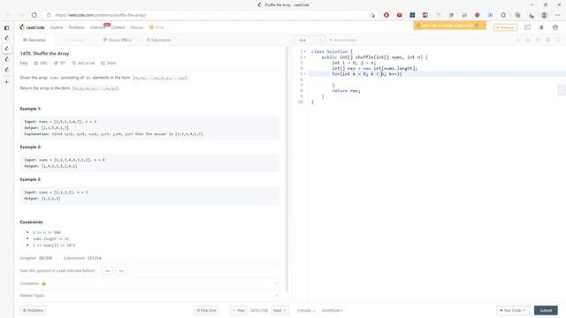Open the playground icon in header
This screenshot has width=566, height=318.
pyautogui.click(x=527, y=27)
